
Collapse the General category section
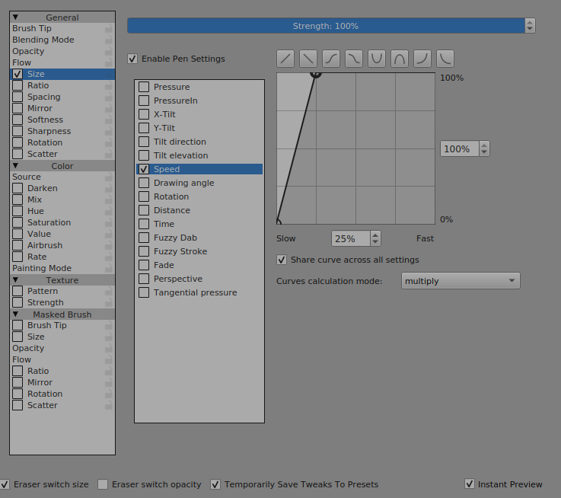point(15,17)
